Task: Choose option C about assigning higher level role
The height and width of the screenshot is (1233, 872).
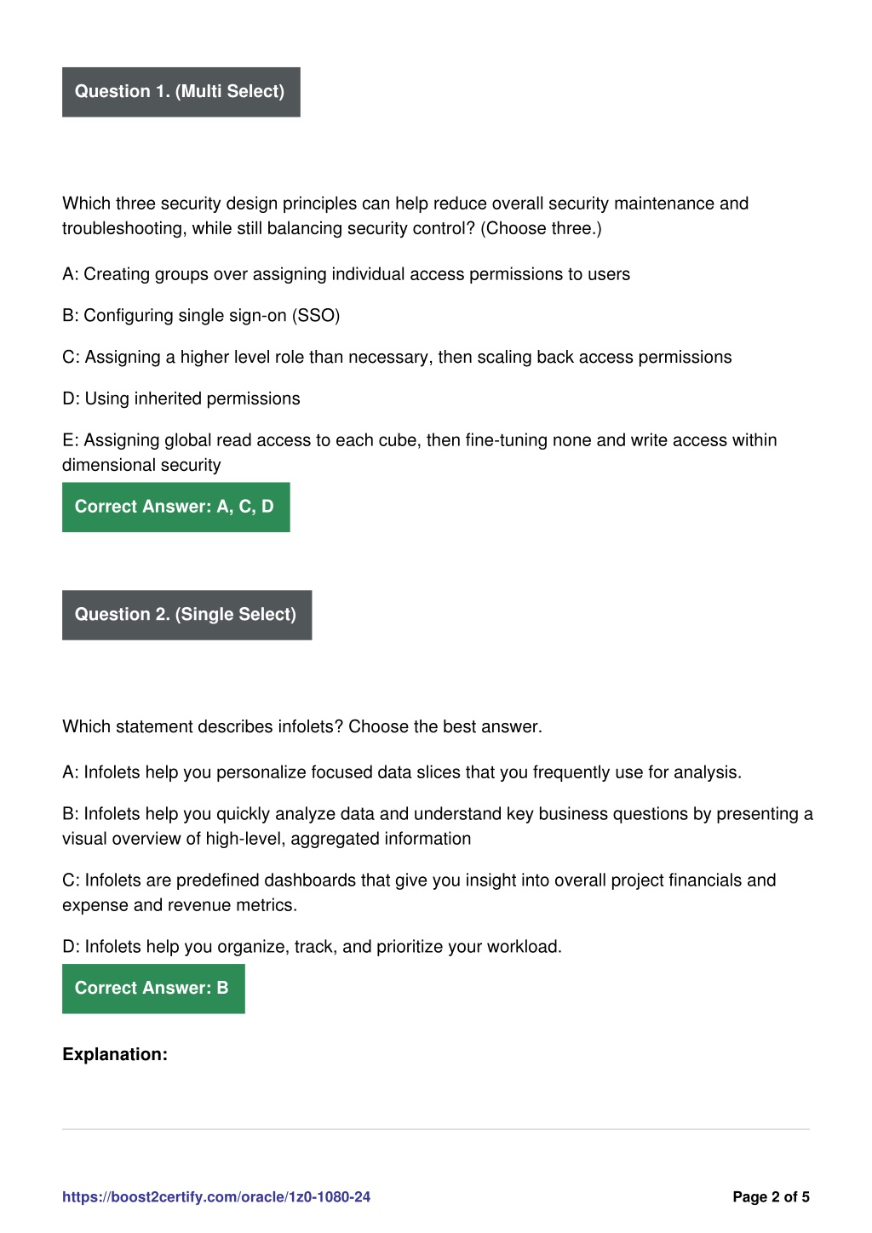Action: [x=397, y=358]
